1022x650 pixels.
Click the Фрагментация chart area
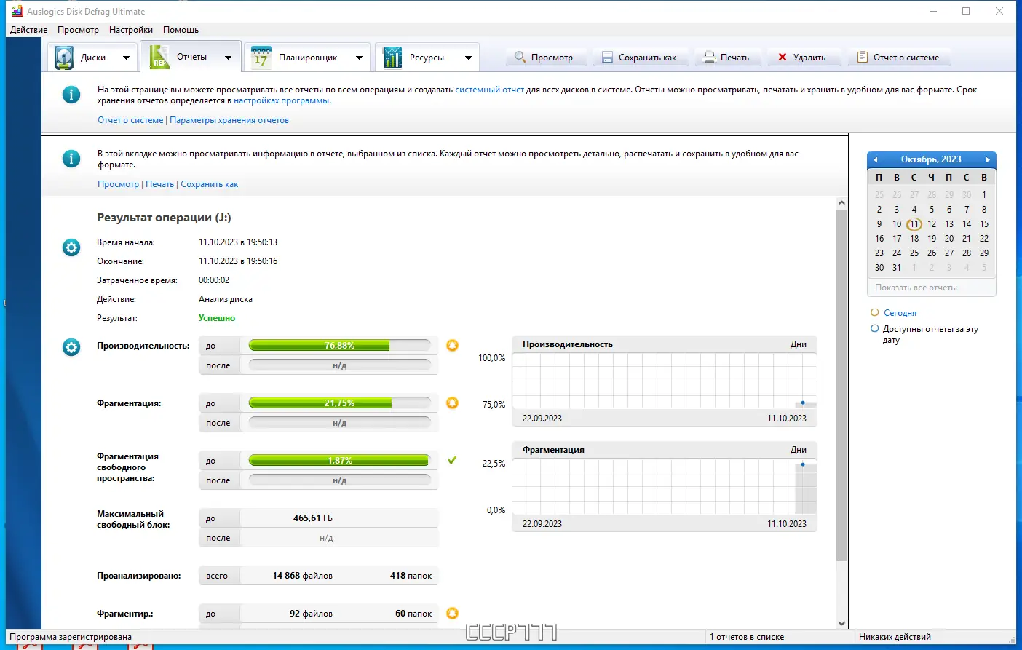[x=664, y=487]
